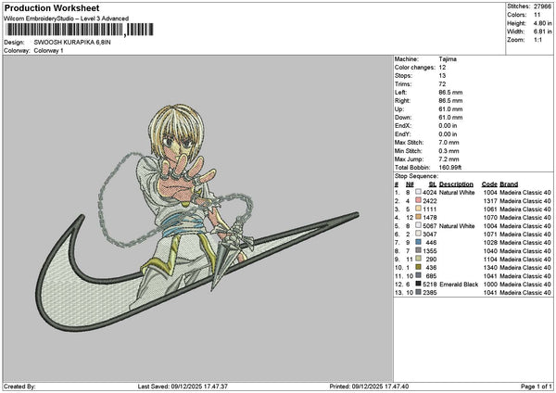Click the Kurapika swoosh embroidery preview
The image size is (556, 393).
[x=197, y=217]
